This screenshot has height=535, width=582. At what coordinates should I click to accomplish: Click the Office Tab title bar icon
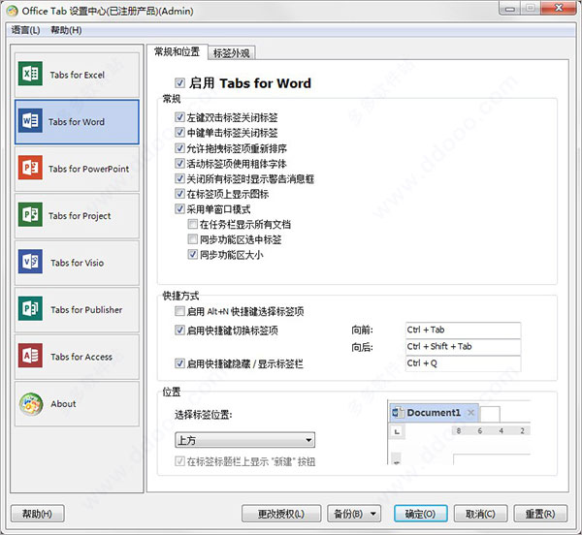coord(13,11)
